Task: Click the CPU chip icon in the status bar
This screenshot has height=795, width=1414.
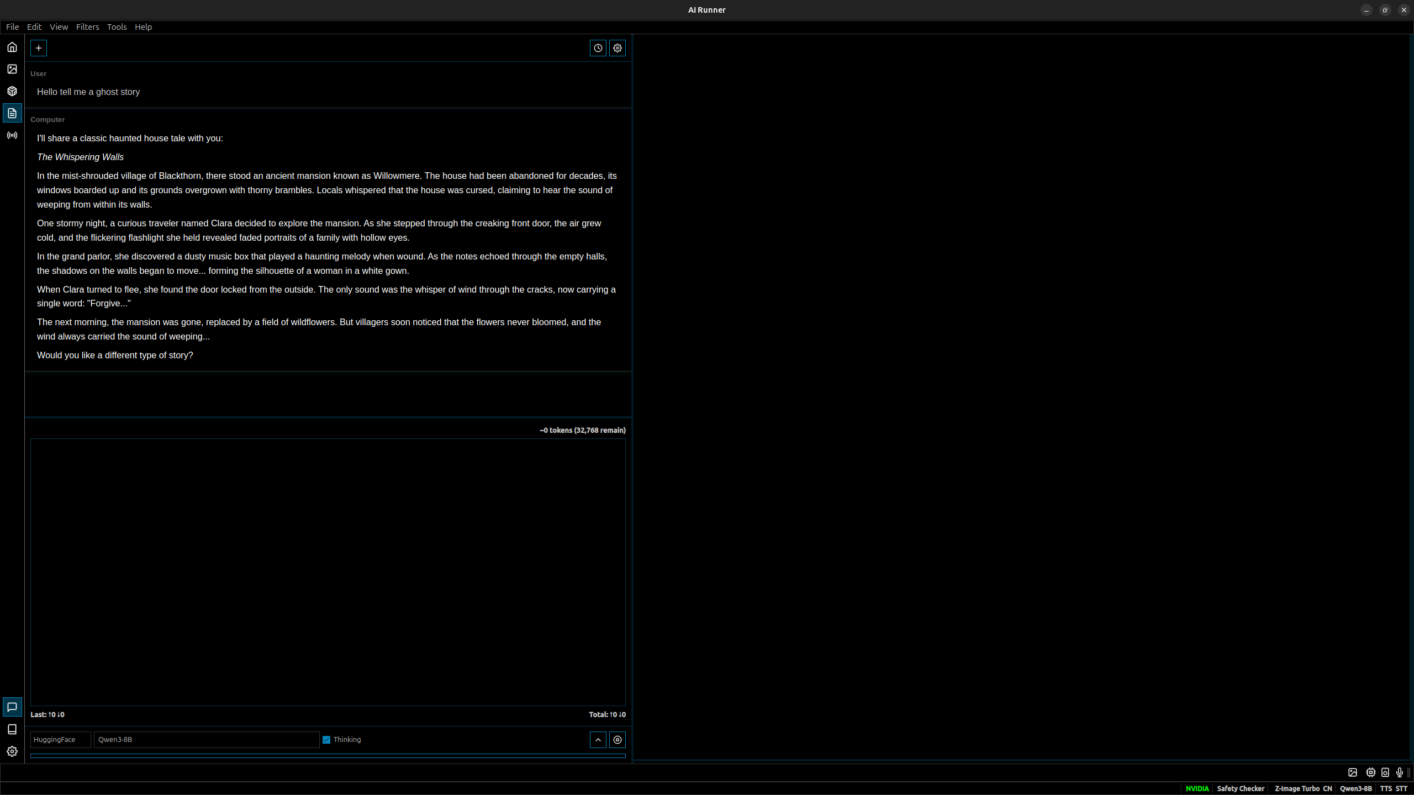Action: [1370, 772]
